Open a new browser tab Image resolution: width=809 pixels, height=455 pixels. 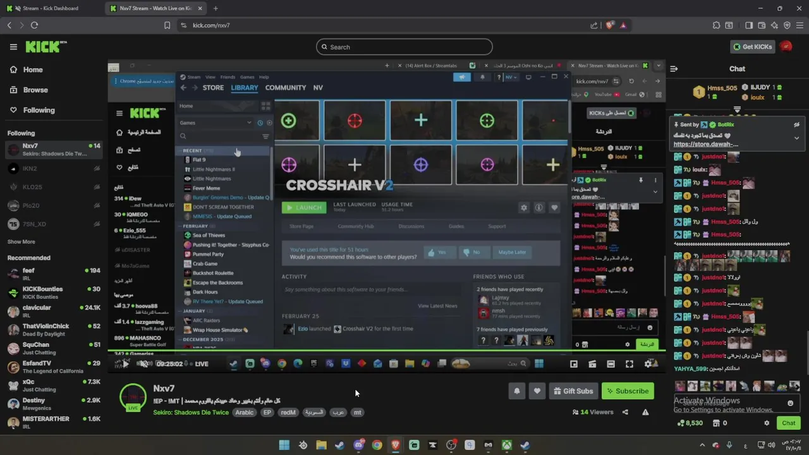(216, 8)
